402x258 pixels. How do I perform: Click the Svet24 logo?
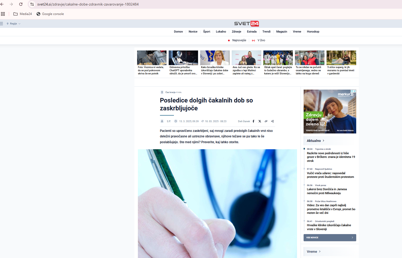247,24
